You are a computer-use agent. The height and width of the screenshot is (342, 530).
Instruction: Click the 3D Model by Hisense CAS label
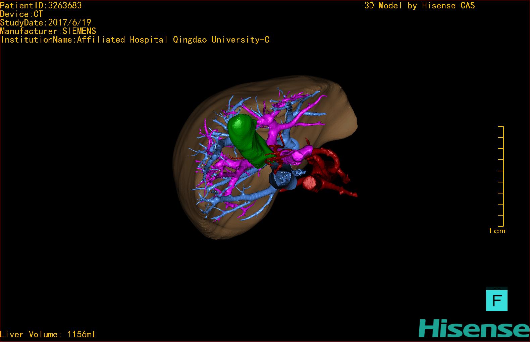(420, 6)
